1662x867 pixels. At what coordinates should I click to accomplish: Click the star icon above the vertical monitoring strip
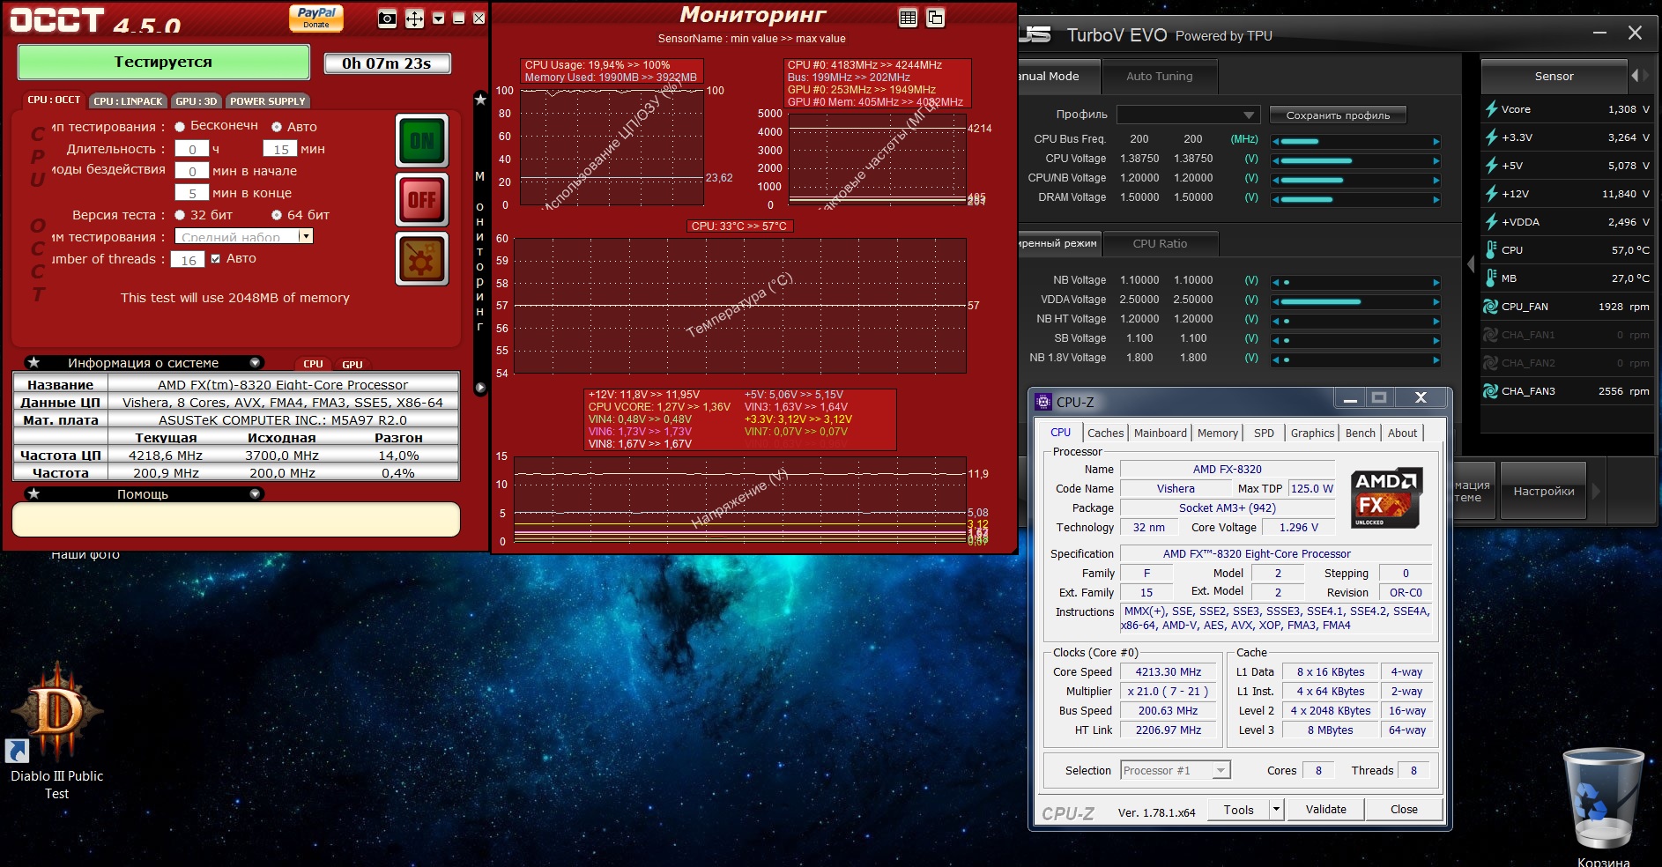tap(480, 100)
